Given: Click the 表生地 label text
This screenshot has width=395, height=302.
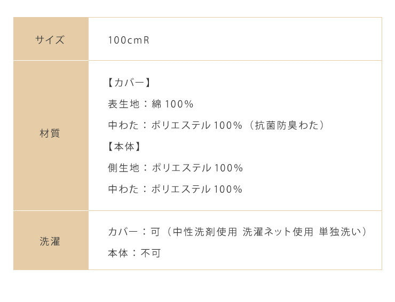Looking at the screenshot, I should (x=121, y=104).
